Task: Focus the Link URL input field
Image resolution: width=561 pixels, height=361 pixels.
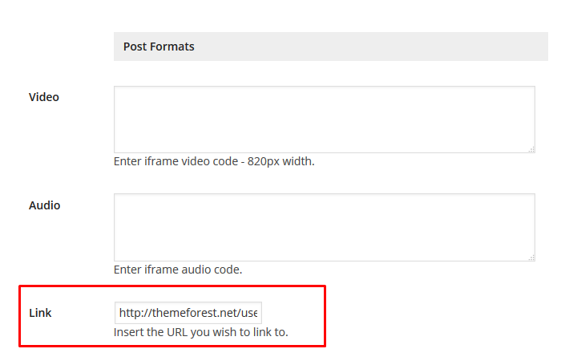Action: pyautogui.click(x=189, y=312)
